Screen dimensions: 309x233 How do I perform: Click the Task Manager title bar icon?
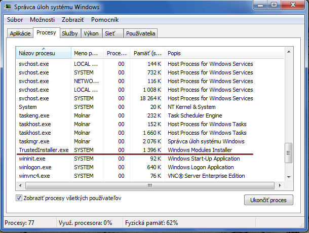[9, 7]
